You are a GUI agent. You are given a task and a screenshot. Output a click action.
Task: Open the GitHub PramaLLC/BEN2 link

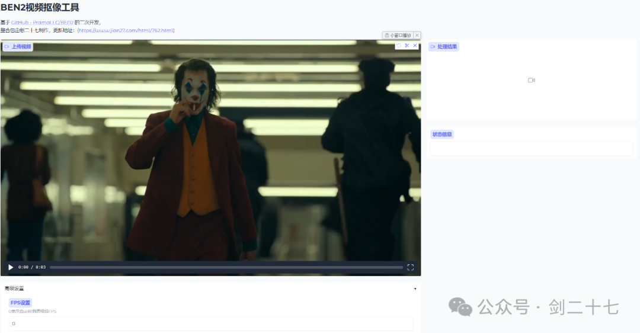[43, 23]
